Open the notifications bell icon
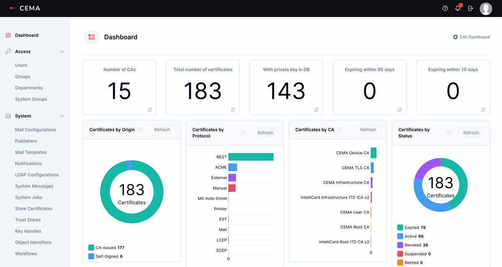502x267 pixels. (458, 8)
